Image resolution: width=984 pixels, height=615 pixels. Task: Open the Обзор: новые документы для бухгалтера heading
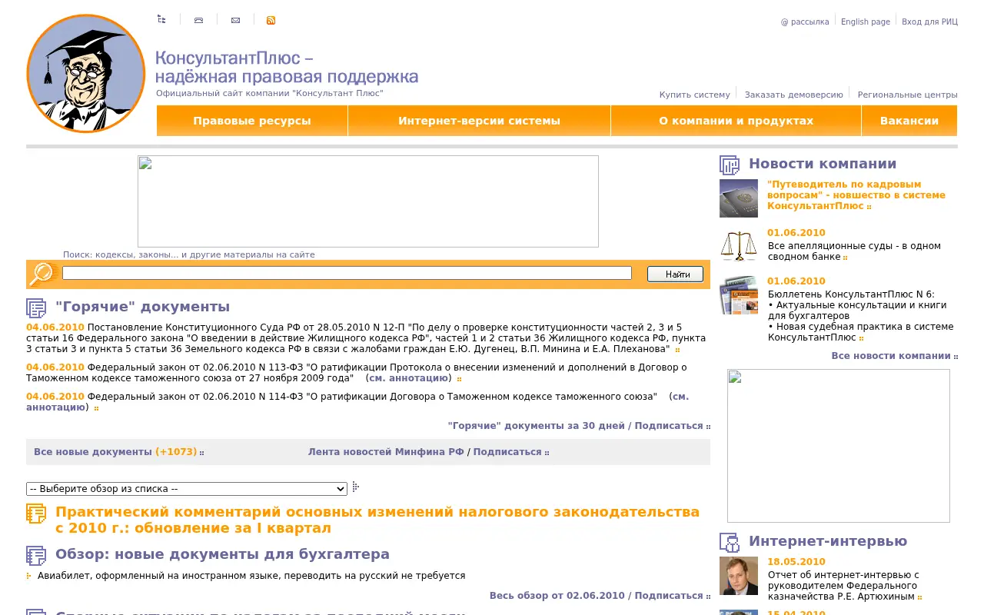click(x=222, y=554)
